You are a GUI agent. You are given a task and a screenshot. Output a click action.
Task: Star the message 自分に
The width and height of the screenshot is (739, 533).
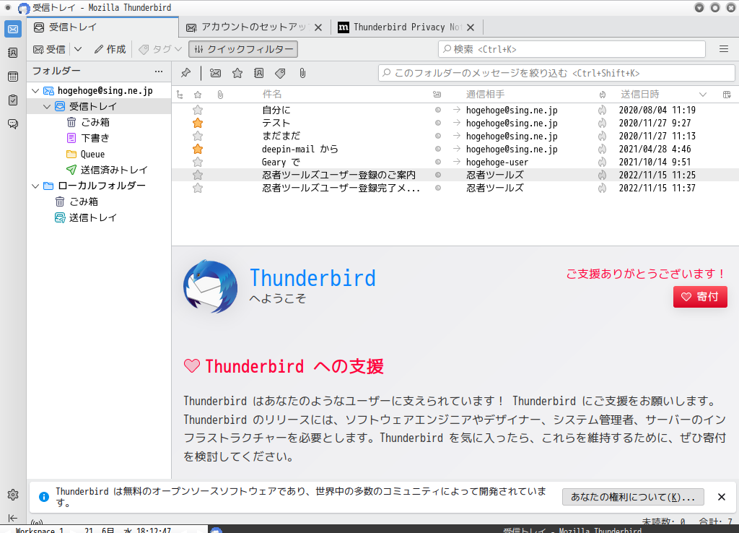(198, 110)
